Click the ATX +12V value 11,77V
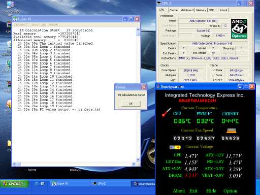This screenshot has height=195, width=260. pos(234,156)
